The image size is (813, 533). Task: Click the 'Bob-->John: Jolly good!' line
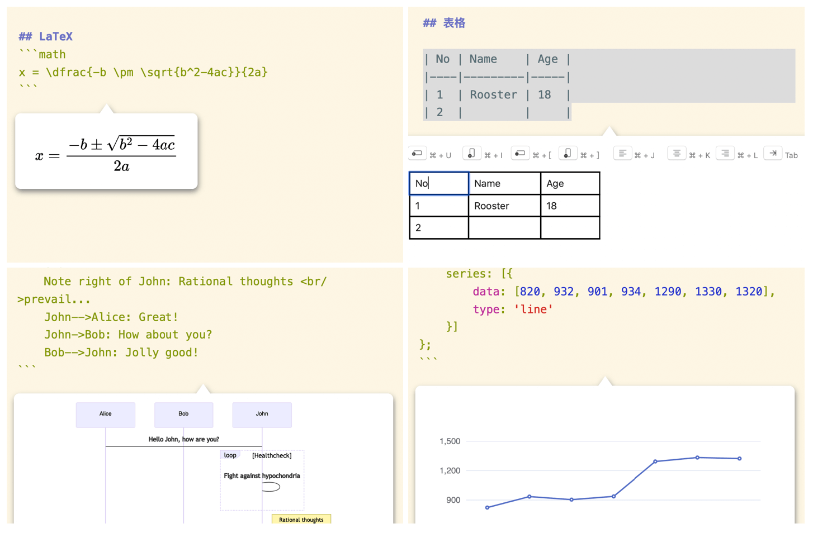[121, 353]
